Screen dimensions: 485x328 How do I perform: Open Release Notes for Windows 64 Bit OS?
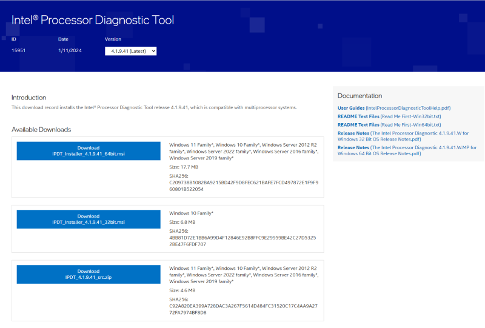pyautogui.click(x=407, y=150)
